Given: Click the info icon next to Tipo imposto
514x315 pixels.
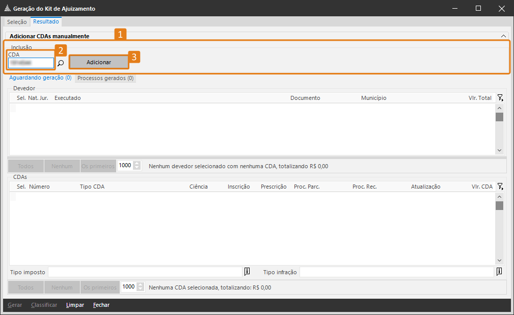Looking at the screenshot, I should click(247, 272).
